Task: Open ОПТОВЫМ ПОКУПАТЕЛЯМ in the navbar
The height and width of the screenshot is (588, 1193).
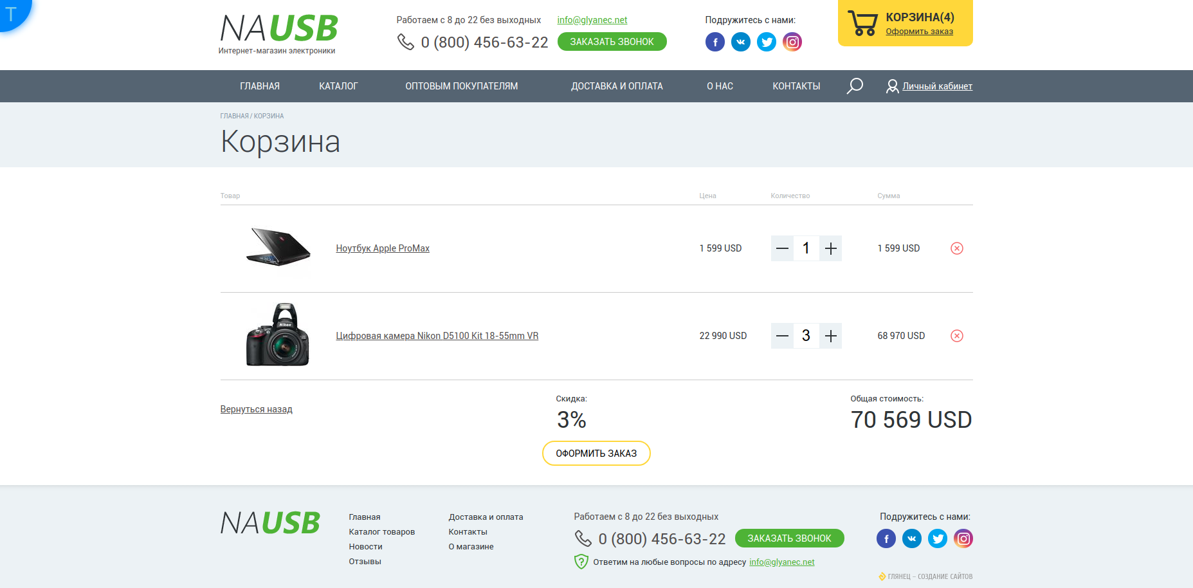Action: click(461, 86)
